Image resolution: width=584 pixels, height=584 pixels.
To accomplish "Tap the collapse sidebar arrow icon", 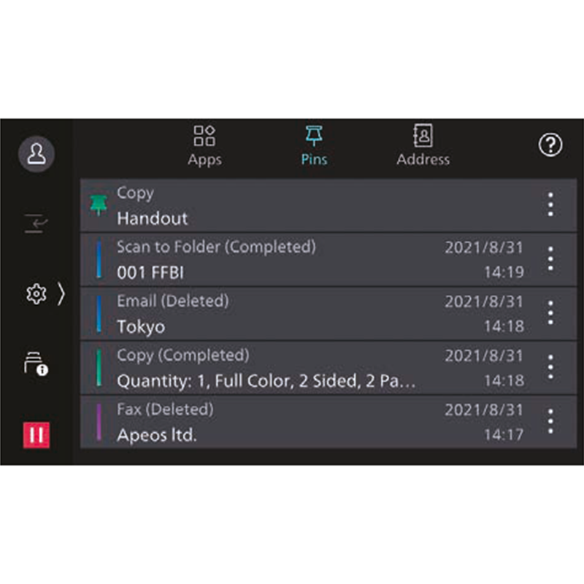I will pos(36,223).
